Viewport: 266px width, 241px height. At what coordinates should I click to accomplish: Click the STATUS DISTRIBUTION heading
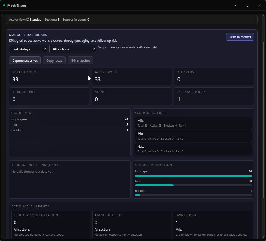153,165
